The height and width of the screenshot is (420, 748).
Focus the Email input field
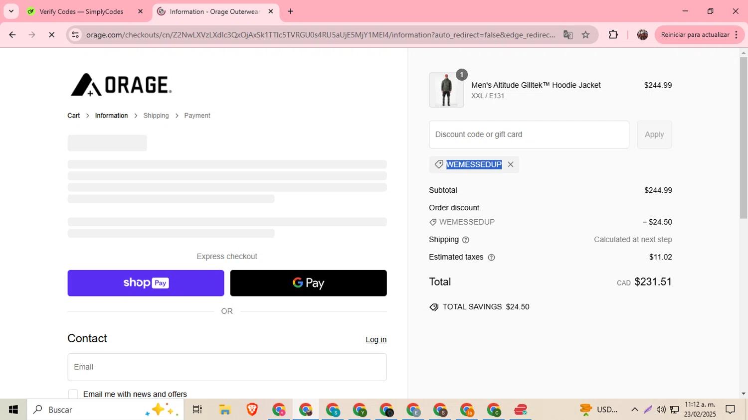point(227,367)
